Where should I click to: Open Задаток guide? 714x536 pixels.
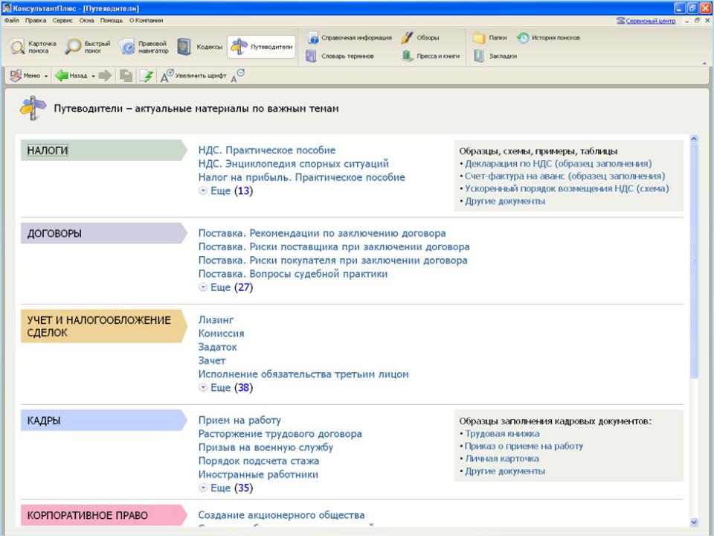point(218,348)
